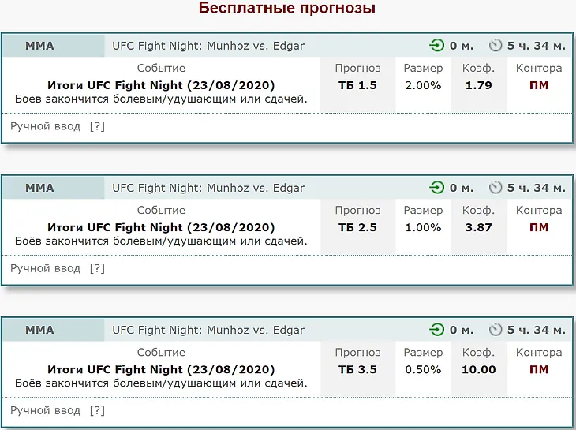Click green entry arrow icon in second forecast
The image size is (576, 430).
coord(437,188)
